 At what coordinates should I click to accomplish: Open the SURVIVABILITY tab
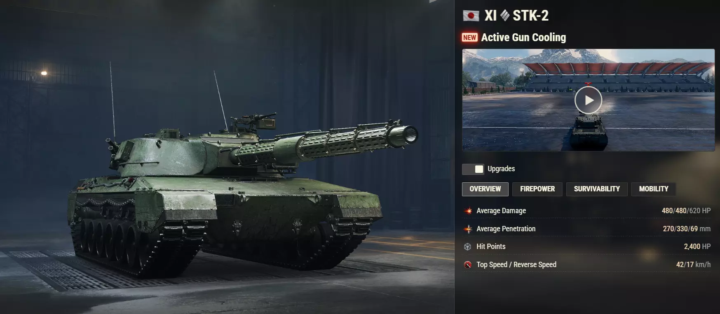click(x=597, y=189)
